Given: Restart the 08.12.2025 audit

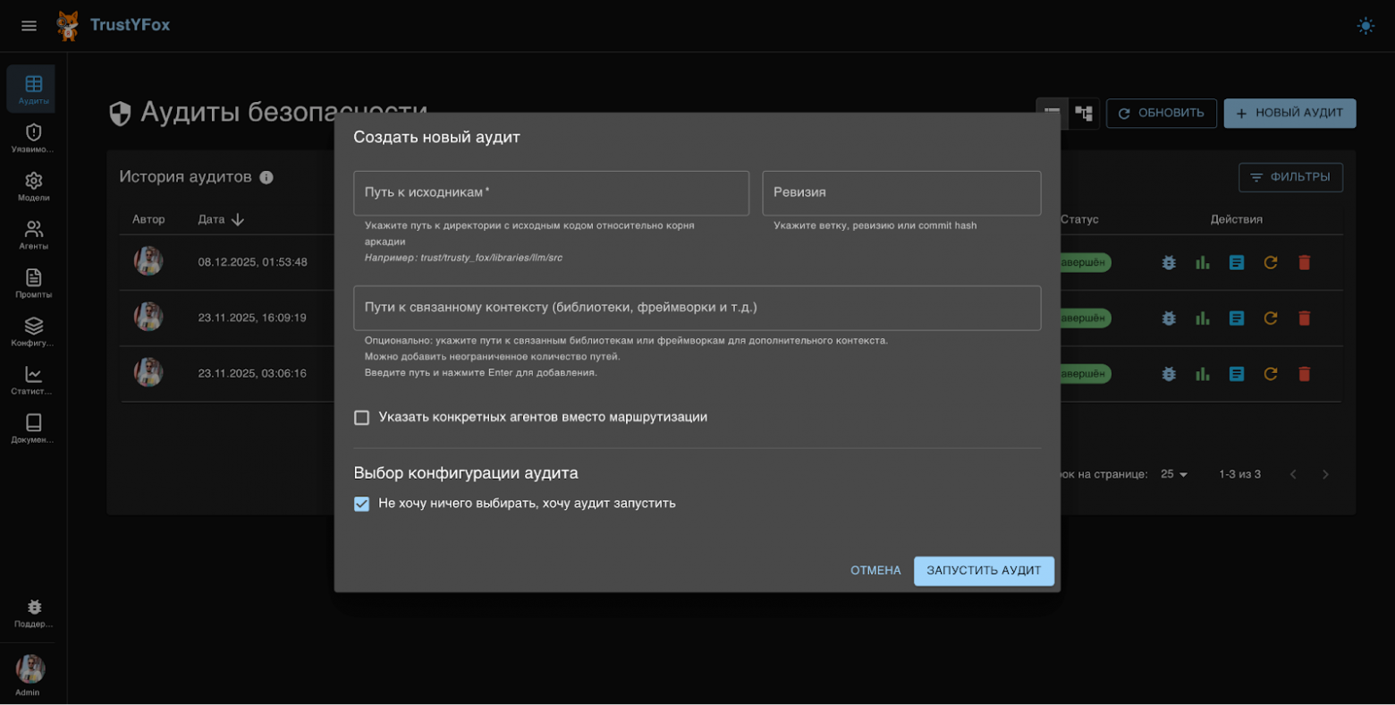Looking at the screenshot, I should pos(1271,262).
